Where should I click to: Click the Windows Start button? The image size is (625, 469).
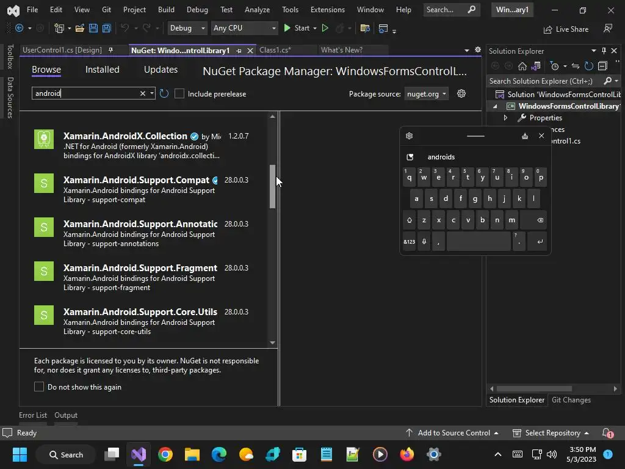click(20, 454)
